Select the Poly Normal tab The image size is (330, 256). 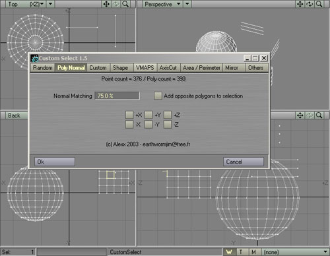tap(71, 68)
